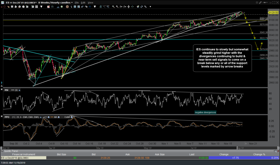Screen dimensions: 280x165
Task: Click the table grid icon in toolbar
Action: point(12,7)
